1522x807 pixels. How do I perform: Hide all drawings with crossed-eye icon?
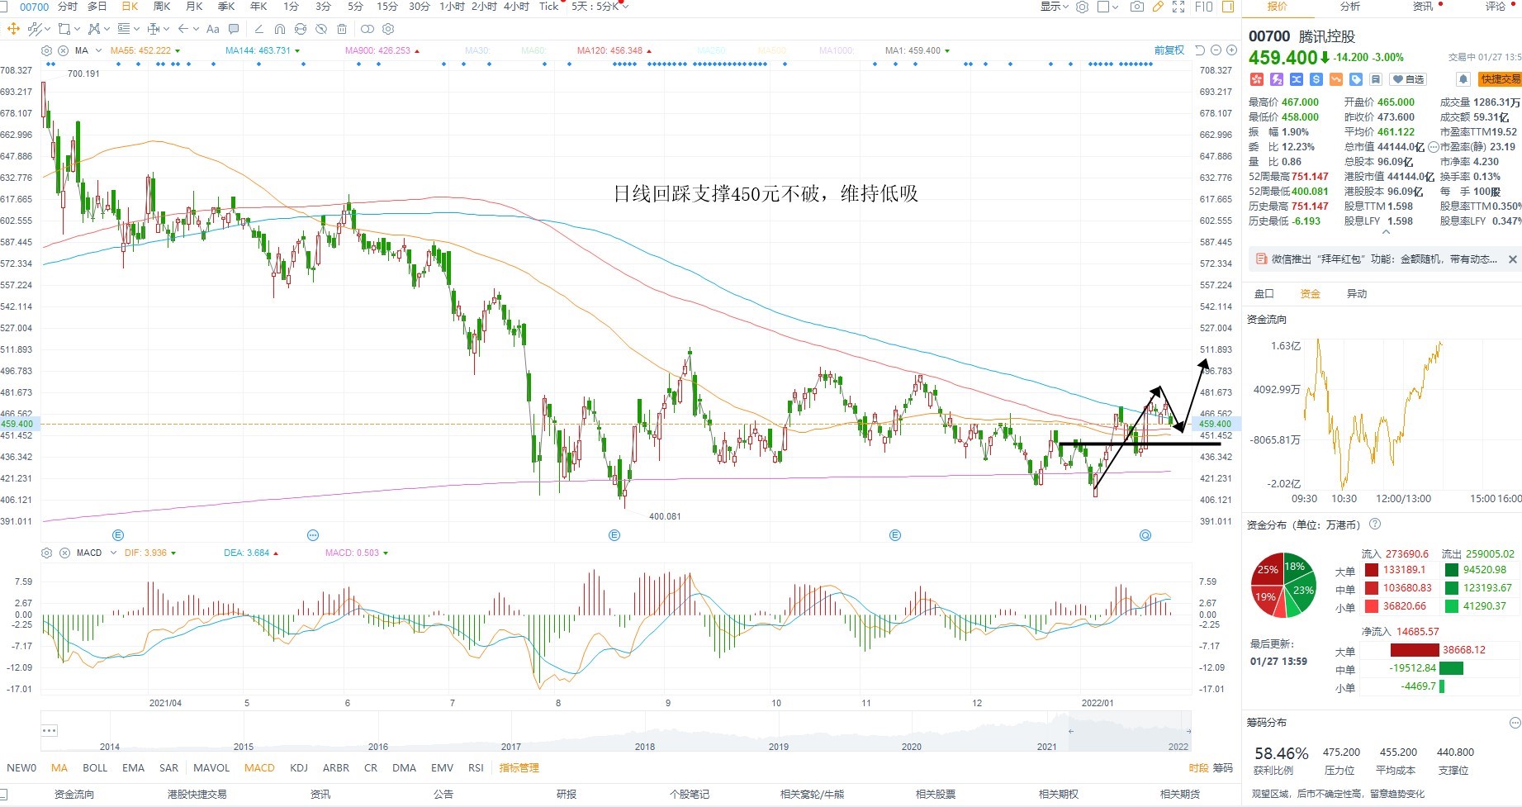pyautogui.click(x=320, y=29)
